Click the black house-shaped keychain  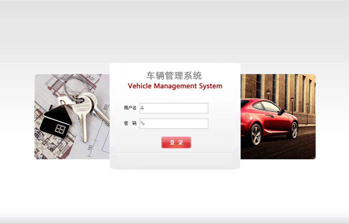tap(56, 122)
